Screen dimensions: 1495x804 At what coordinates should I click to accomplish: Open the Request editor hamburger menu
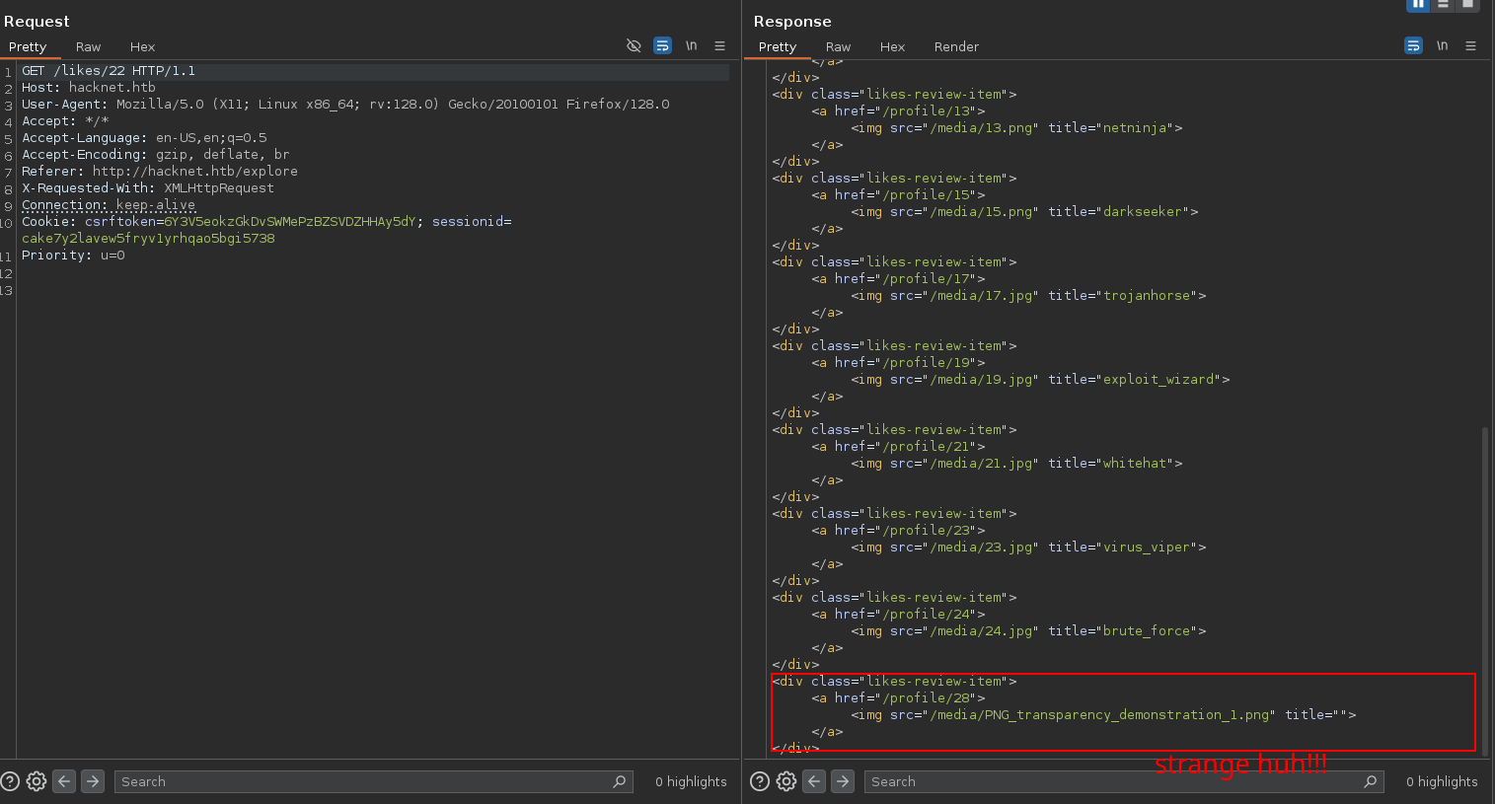tap(719, 46)
